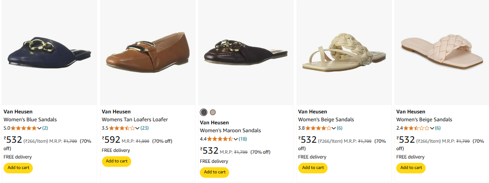The height and width of the screenshot is (183, 489).
Task: Click the 5.0 star rating icons
Action: 24,128
